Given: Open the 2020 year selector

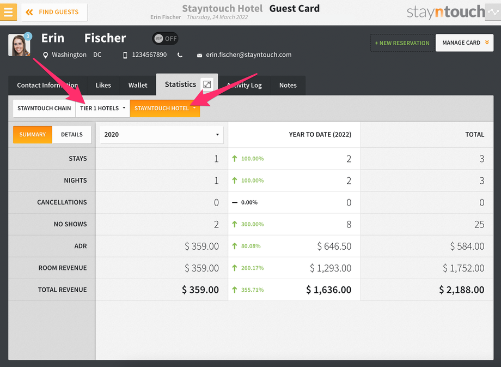Looking at the screenshot, I should pos(162,135).
